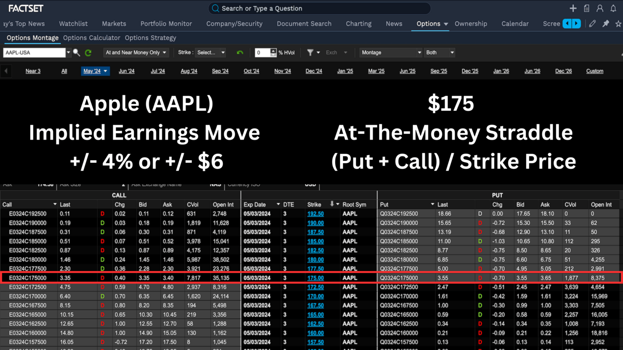Click the DTE column header
This screenshot has width=623, height=350.
point(289,205)
